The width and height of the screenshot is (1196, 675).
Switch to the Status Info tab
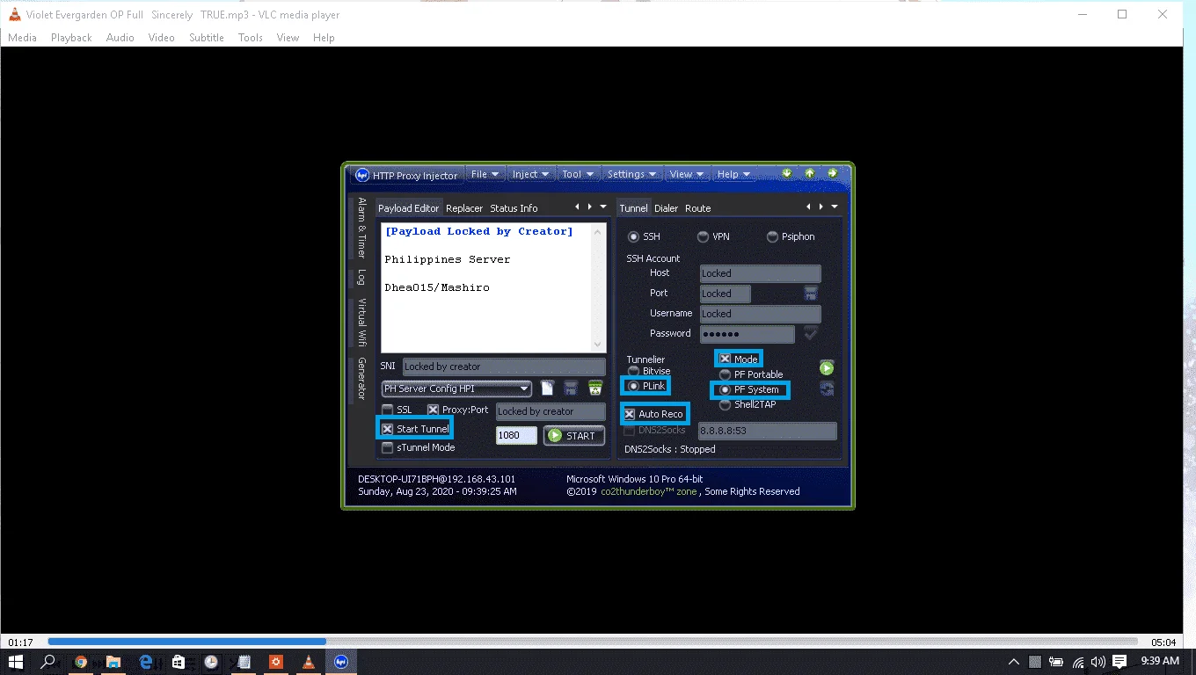514,208
